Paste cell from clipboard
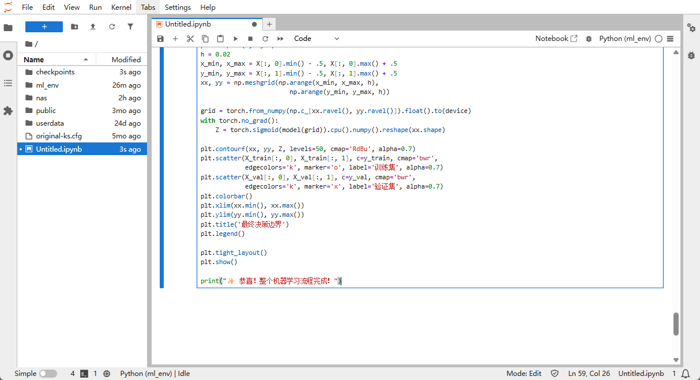Viewport: 700px width, 380px height. (x=220, y=39)
